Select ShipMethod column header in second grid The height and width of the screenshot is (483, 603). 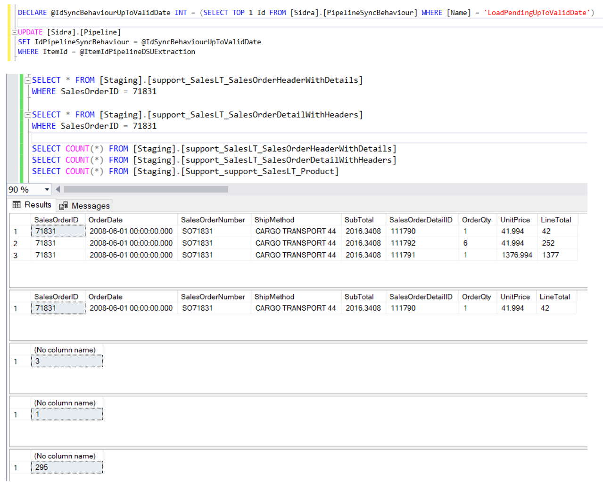point(274,297)
